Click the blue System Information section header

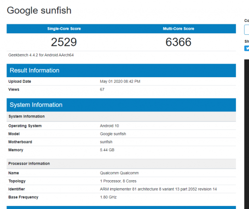click(121, 105)
